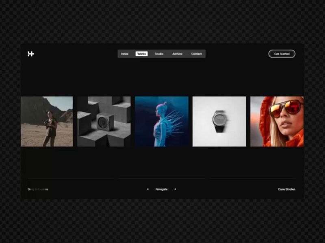Screen dimensions: 325x243
Task: Select the blue spiky figure image
Action: [162, 122]
